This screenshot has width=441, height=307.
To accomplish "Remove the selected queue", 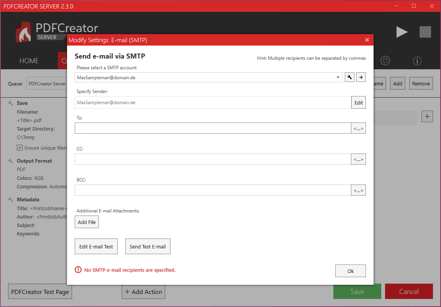I will tap(421, 83).
